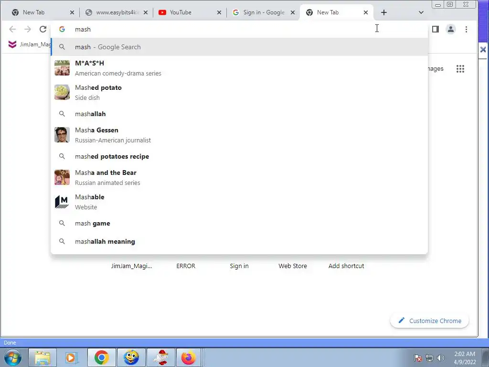
Task: Open the Web Store shortcut
Action: click(293, 266)
